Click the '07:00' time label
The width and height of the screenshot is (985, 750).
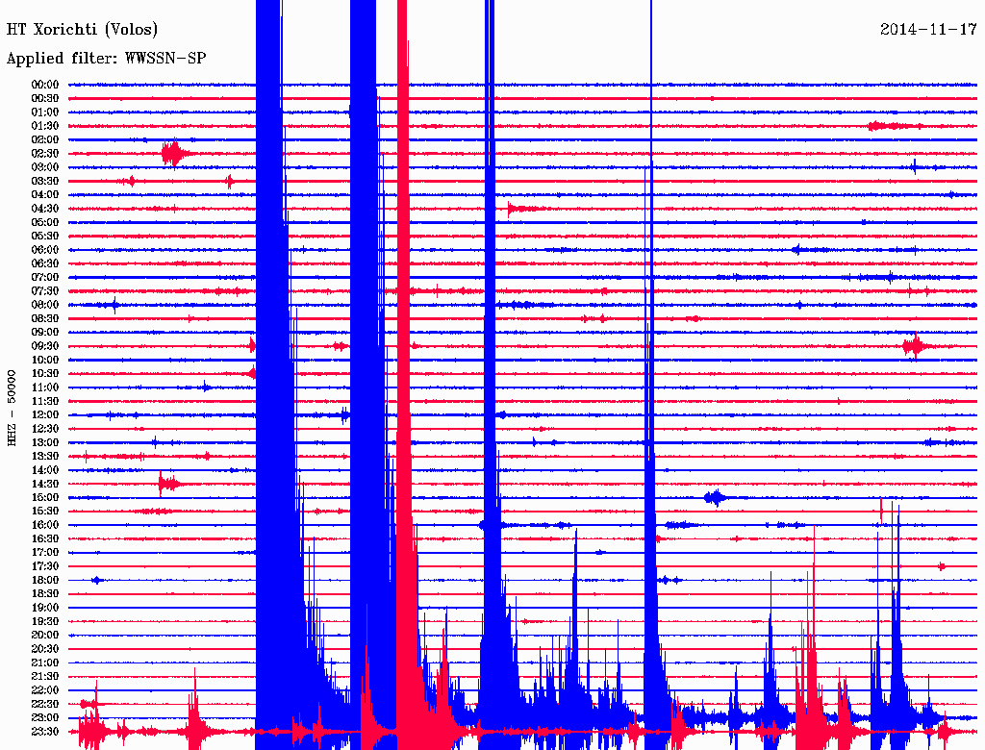45,277
